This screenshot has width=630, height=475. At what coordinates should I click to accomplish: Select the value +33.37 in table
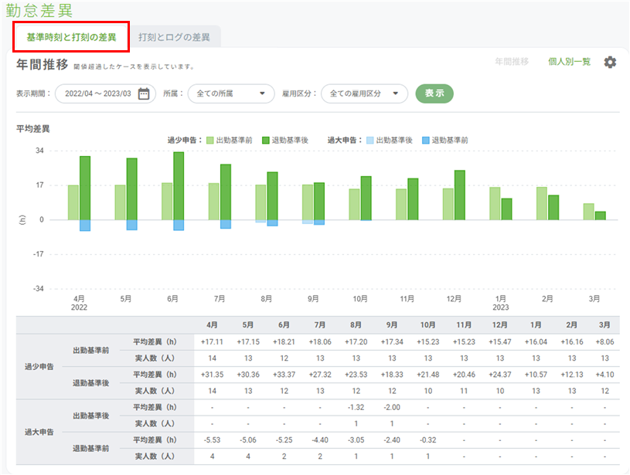click(x=284, y=375)
